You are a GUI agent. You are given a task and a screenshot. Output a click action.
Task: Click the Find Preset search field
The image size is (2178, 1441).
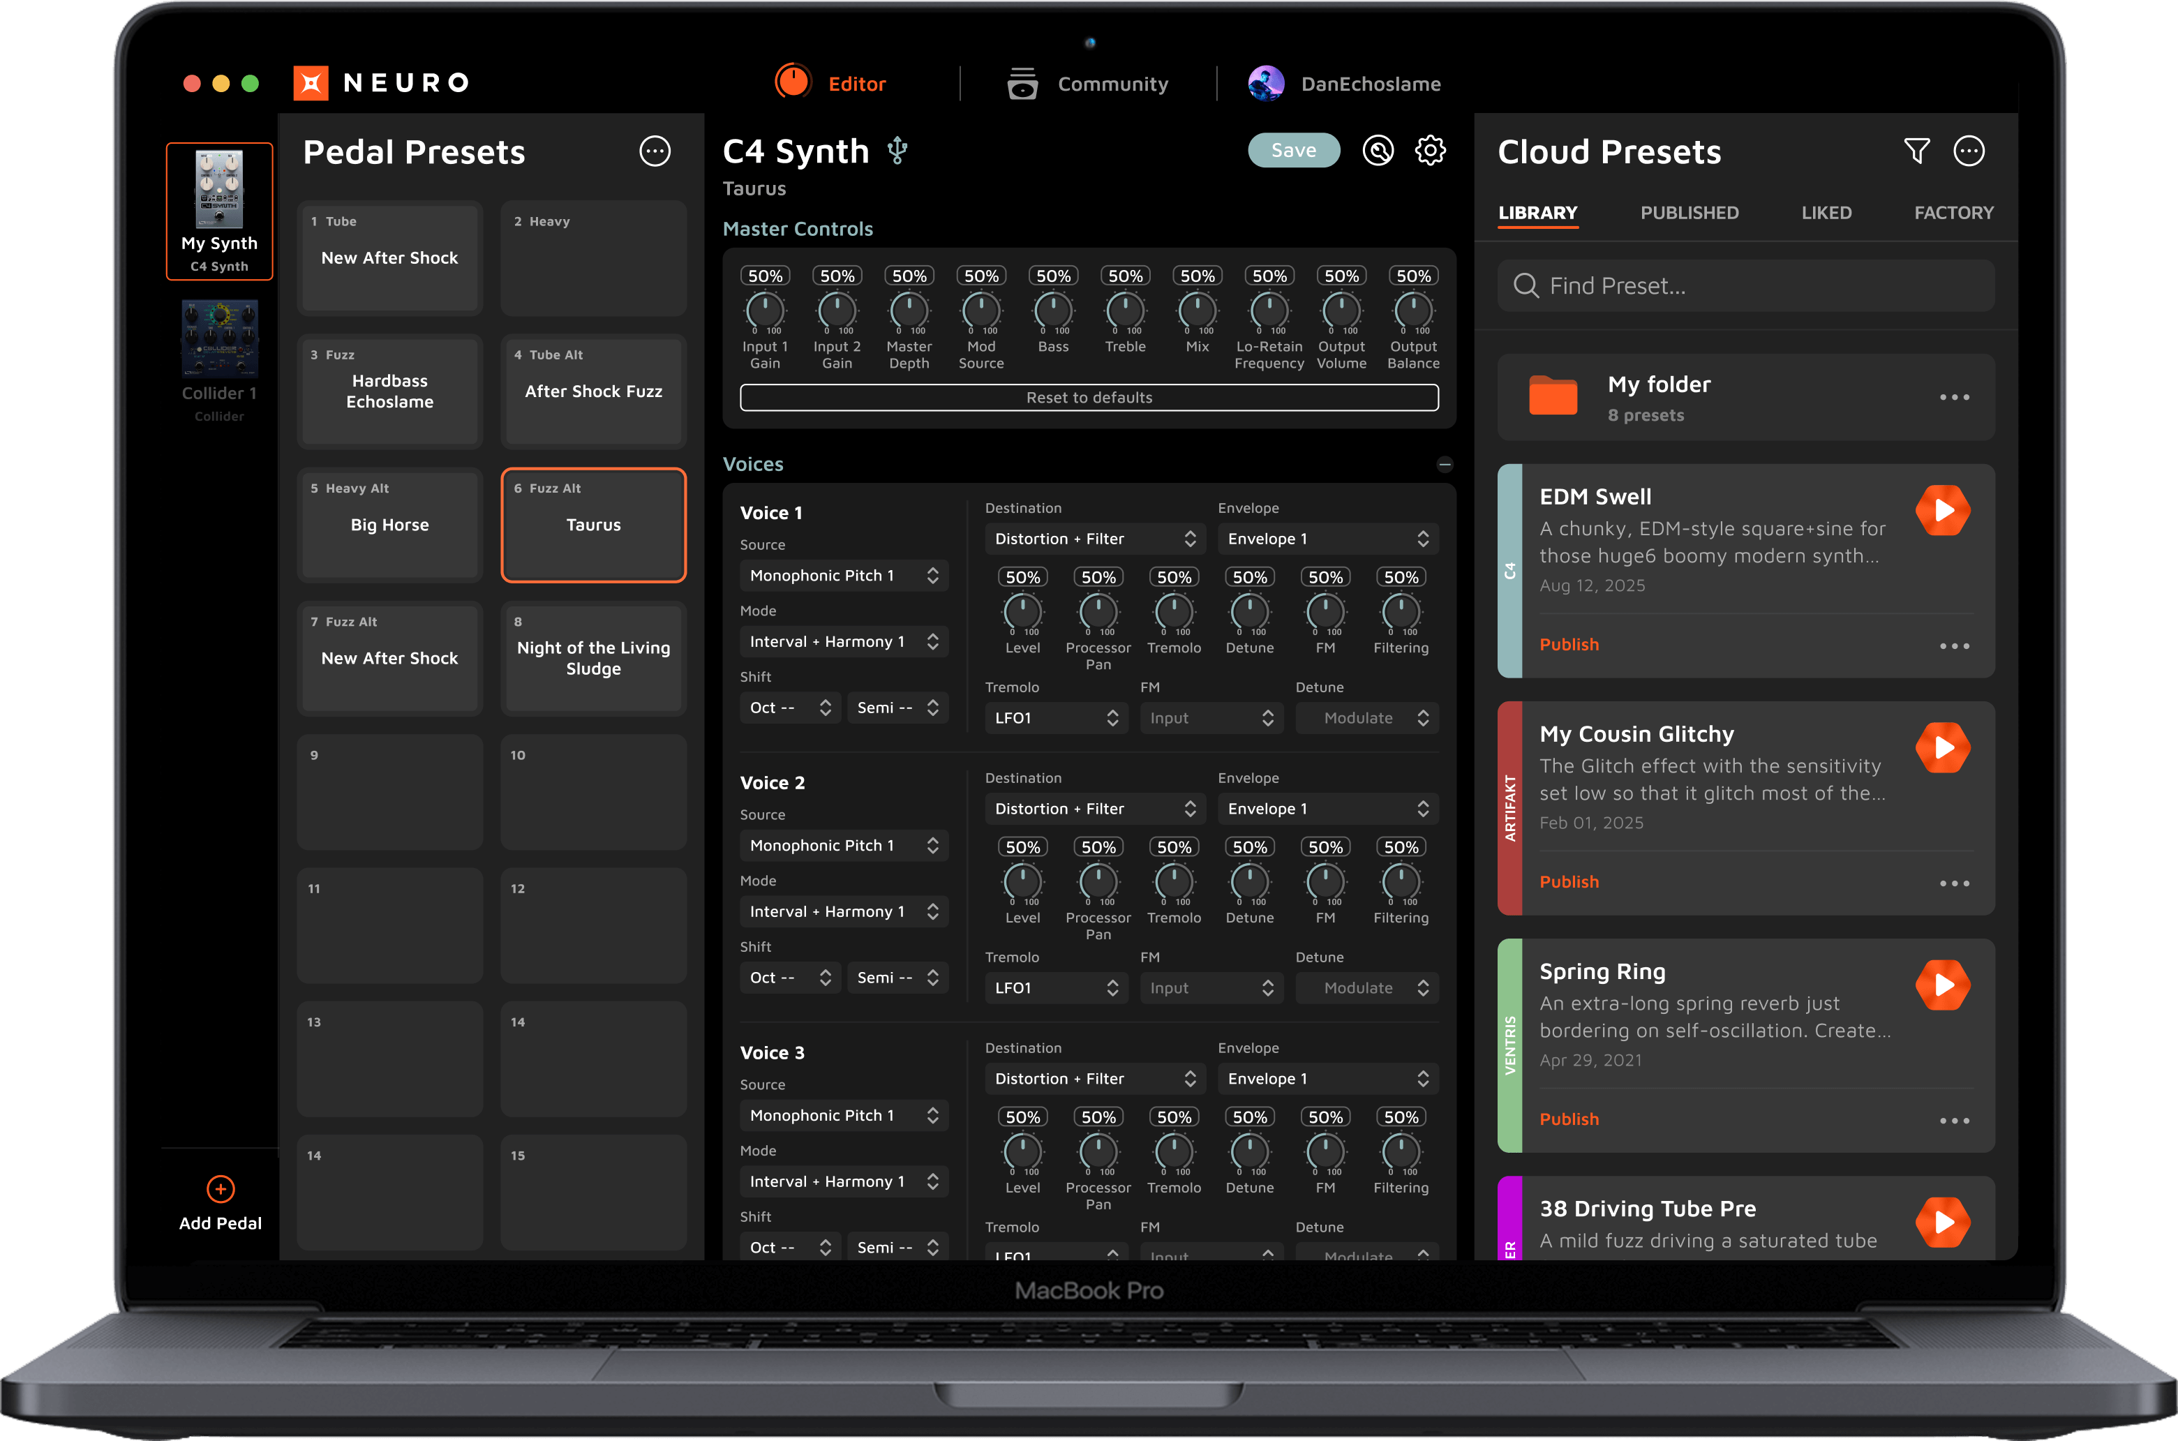[x=1746, y=286]
